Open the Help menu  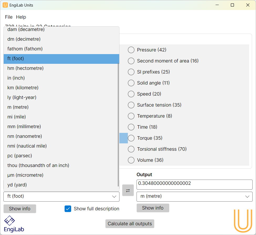coord(21,17)
